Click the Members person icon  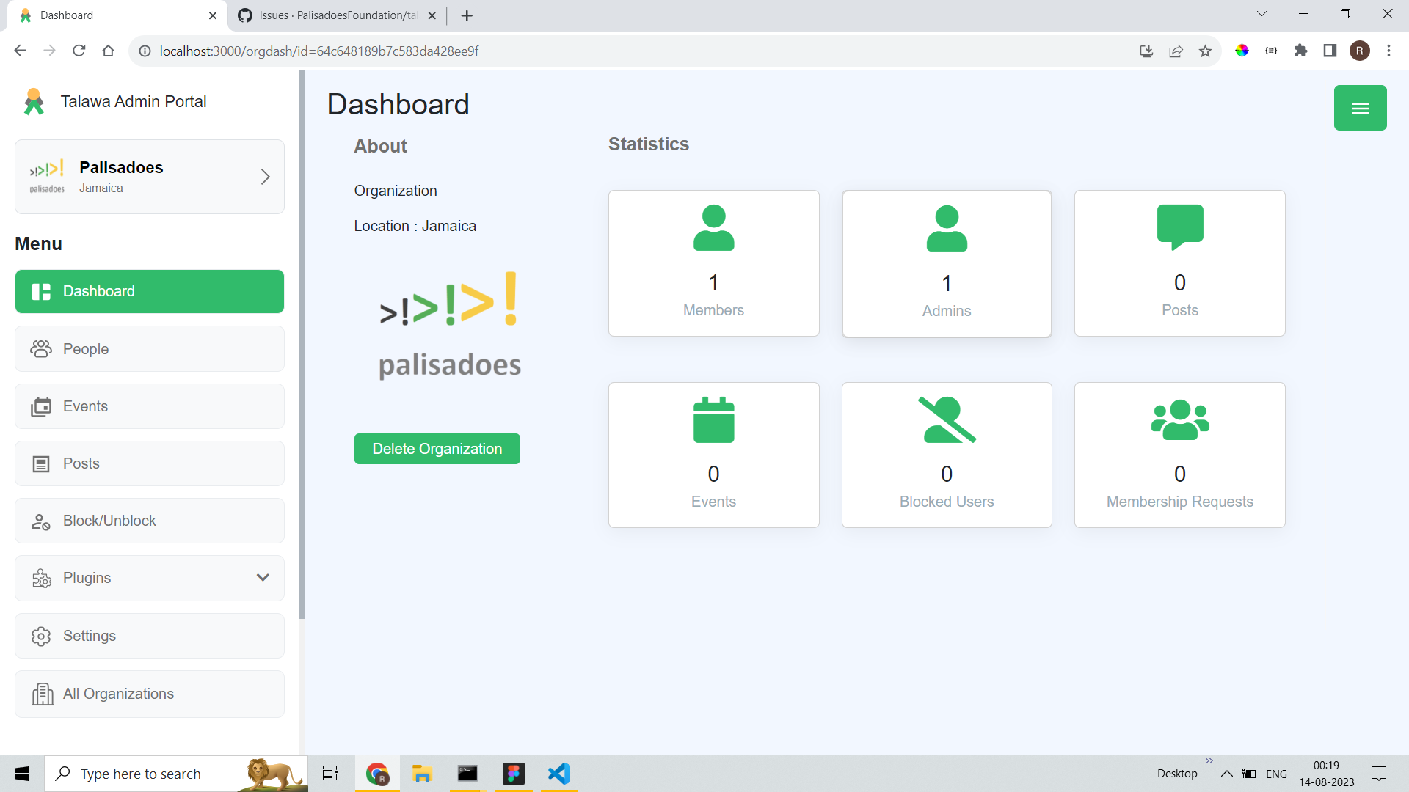click(x=713, y=227)
